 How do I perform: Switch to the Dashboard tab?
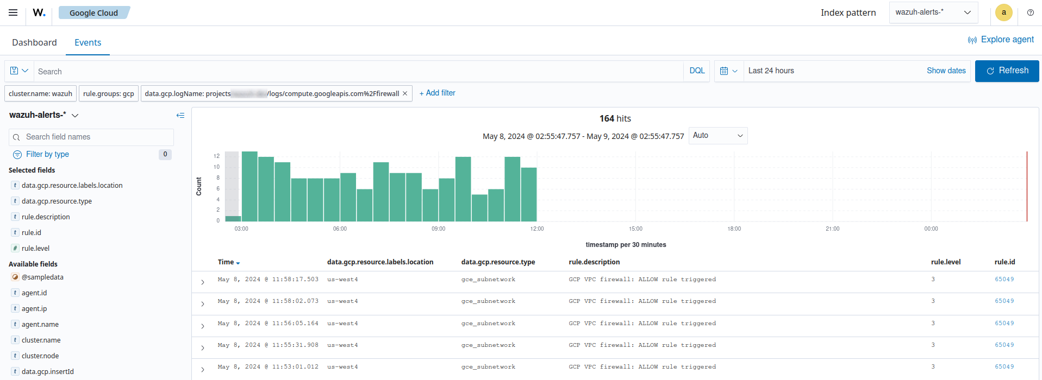(x=34, y=42)
